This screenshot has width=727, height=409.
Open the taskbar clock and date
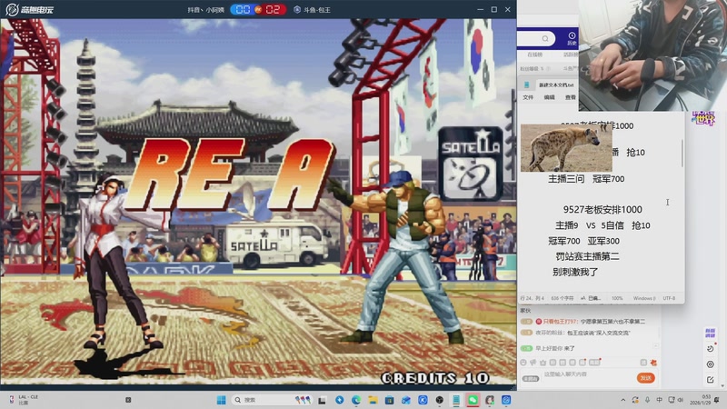[700, 400]
